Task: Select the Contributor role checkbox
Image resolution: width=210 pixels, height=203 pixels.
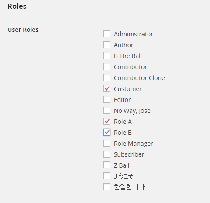Action: pyautogui.click(x=107, y=66)
